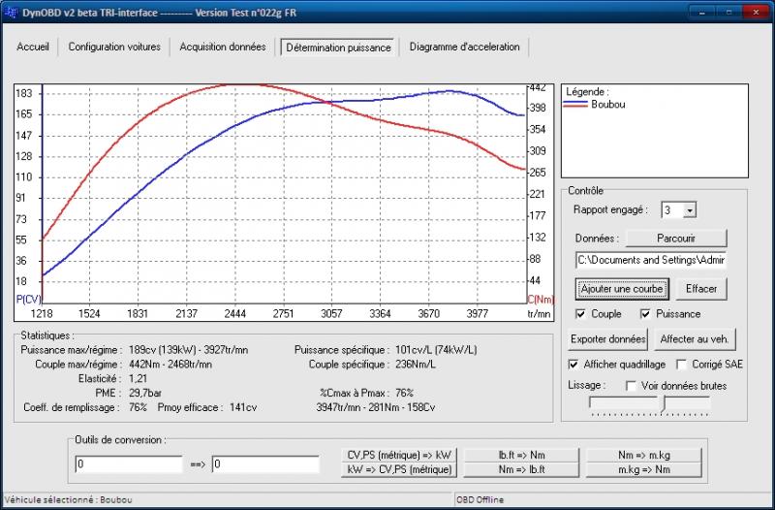Viewport: 775px width, 510px height.
Task: Click m.kg => Nm button
Action: point(644,470)
